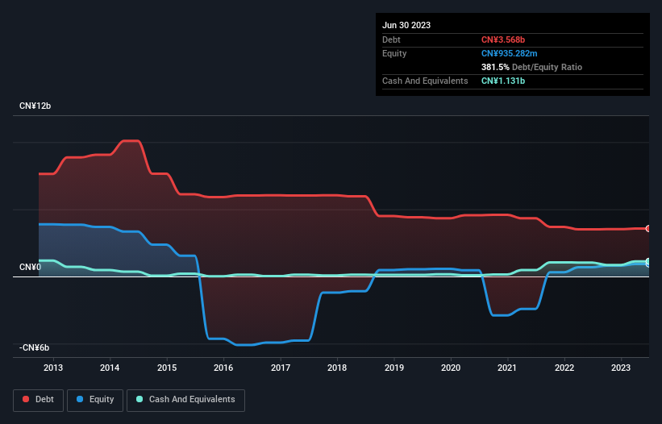This screenshot has width=662, height=424.
Task: Click the CN¥12b y-axis label
Action: click(x=35, y=106)
